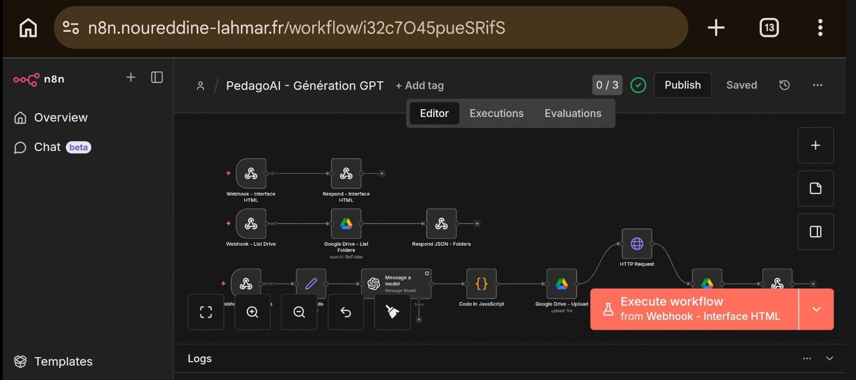Click the green check status icon
Viewport: 856px width, 380px height.
coord(638,85)
